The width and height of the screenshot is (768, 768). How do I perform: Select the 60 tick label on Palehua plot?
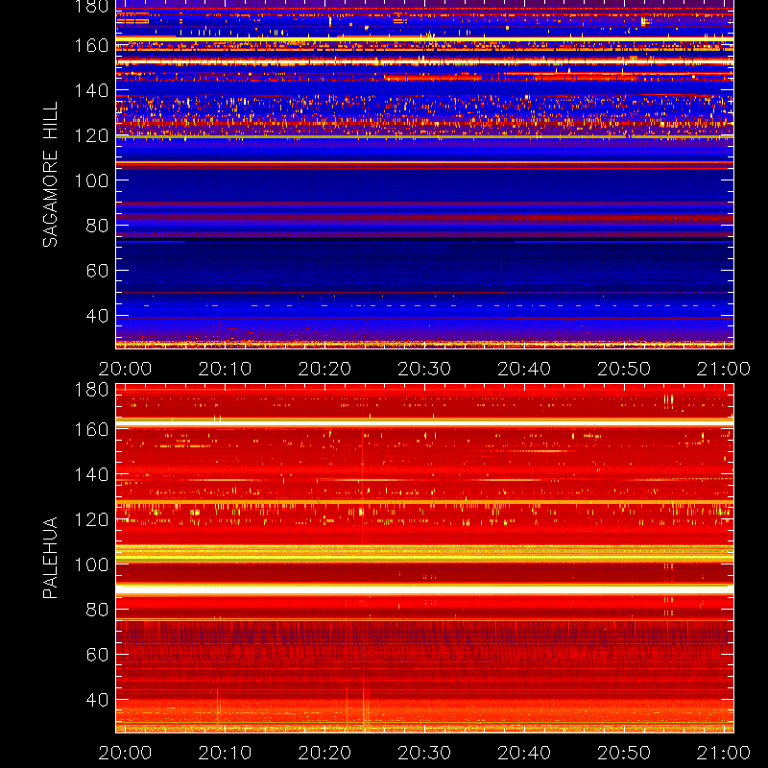pyautogui.click(x=97, y=655)
